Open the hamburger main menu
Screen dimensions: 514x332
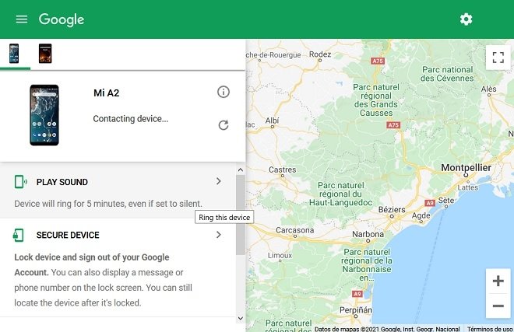[22, 19]
